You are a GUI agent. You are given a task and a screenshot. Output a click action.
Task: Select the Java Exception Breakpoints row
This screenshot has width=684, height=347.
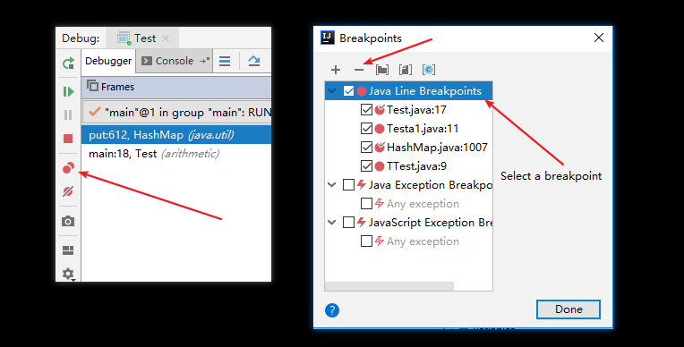409,185
